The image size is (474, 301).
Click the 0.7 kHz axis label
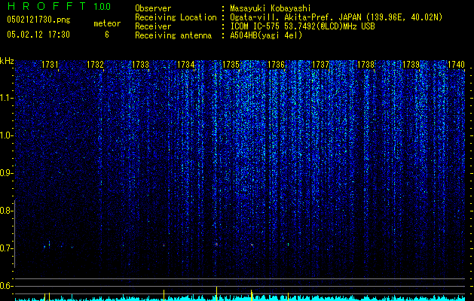[x=6, y=248]
